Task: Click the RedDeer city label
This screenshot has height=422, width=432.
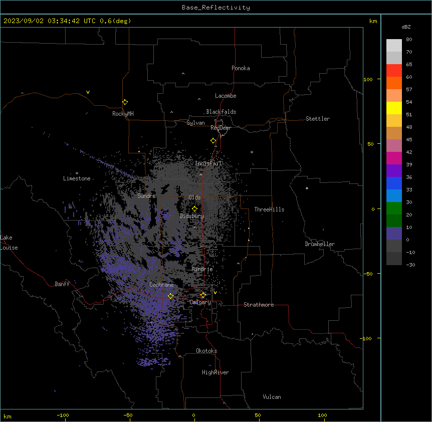Action: [221, 128]
